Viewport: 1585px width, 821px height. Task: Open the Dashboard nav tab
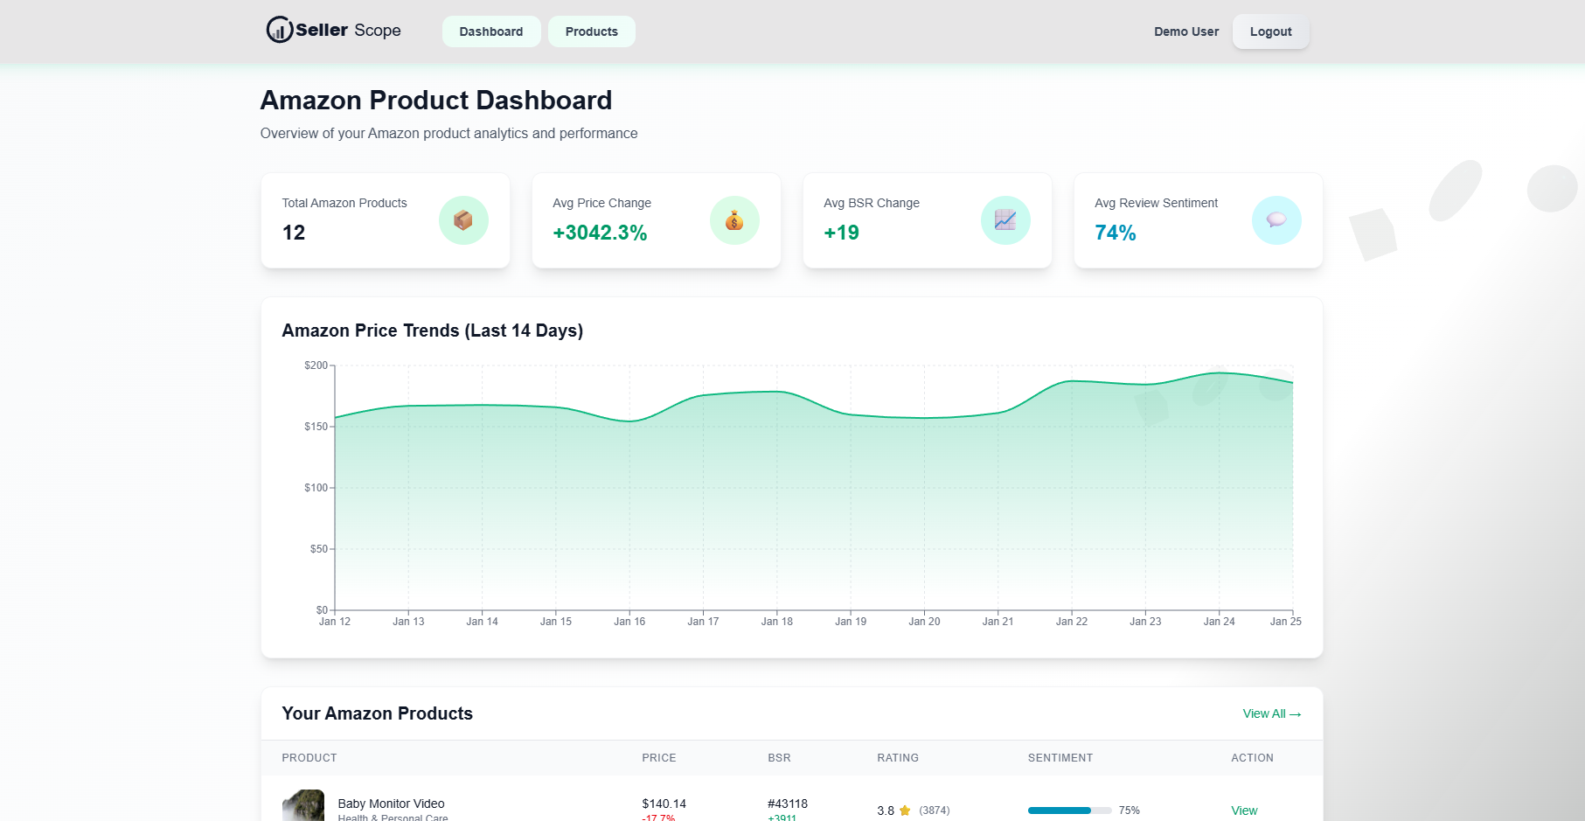point(491,31)
